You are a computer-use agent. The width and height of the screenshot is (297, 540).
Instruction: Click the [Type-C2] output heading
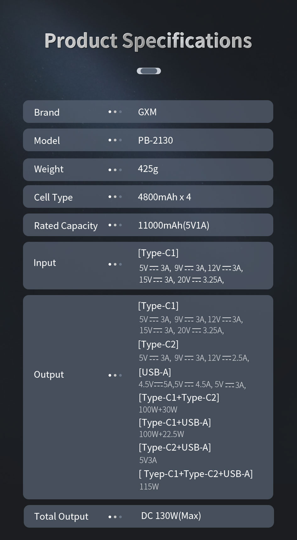(x=158, y=344)
